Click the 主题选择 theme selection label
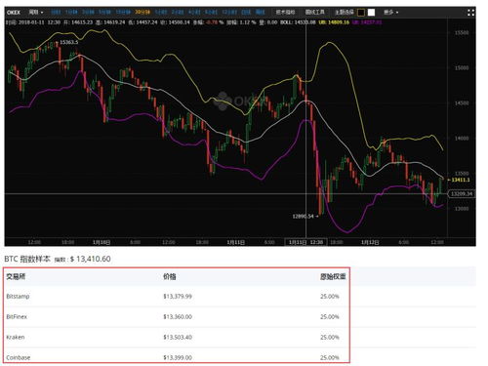 pyautogui.click(x=345, y=12)
